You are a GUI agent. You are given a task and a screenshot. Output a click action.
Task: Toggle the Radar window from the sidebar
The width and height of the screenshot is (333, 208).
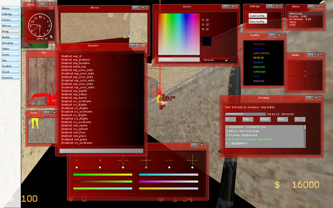[x=10, y=37]
